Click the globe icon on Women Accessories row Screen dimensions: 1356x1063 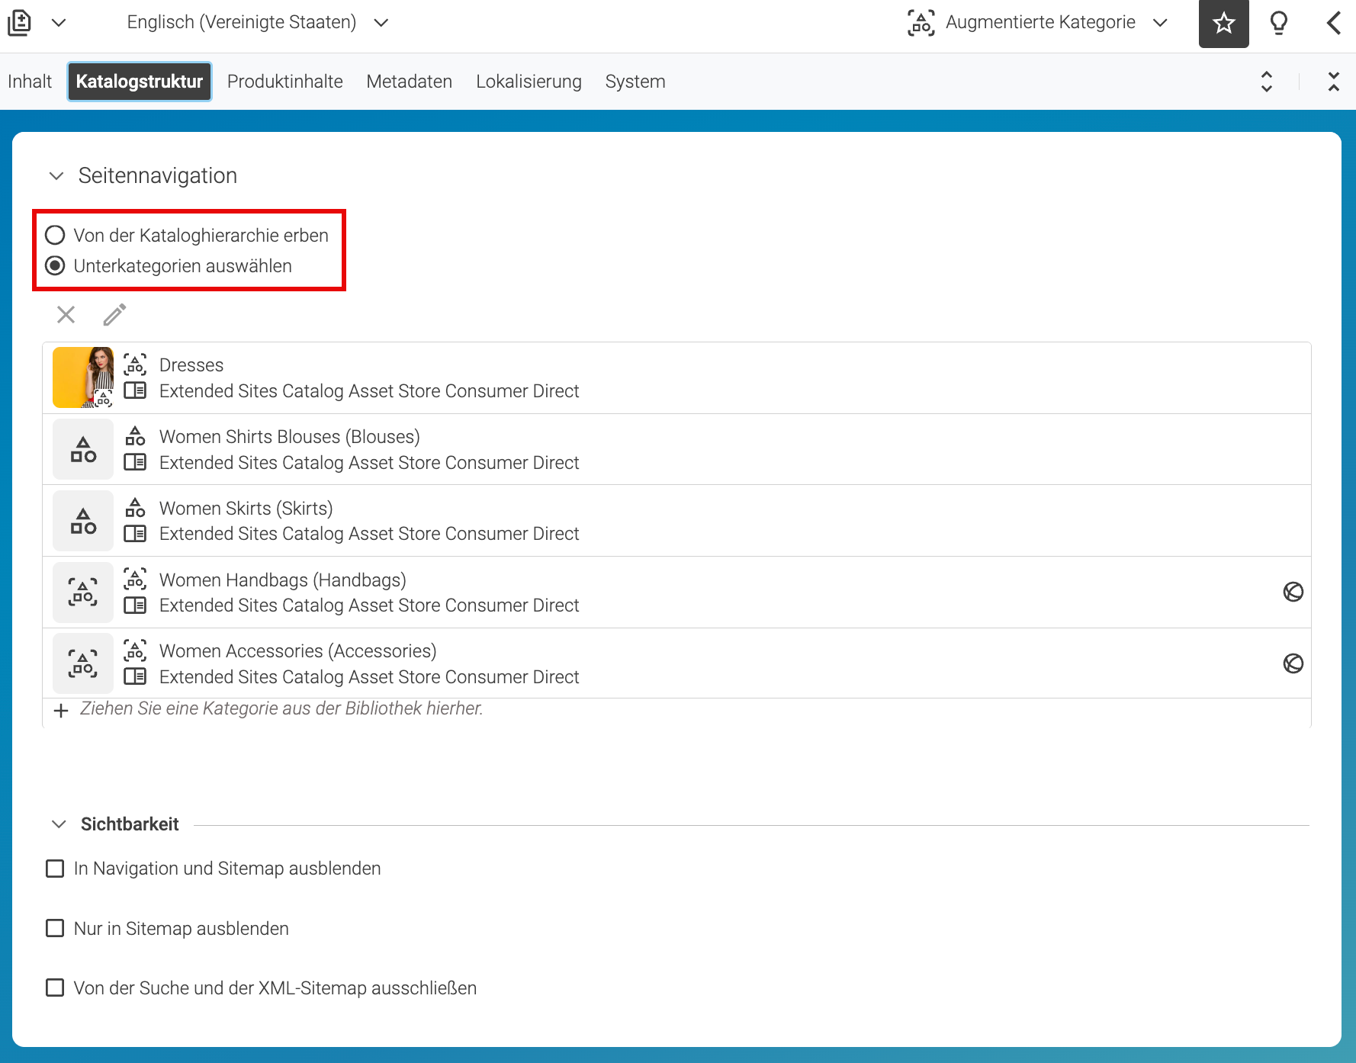[1293, 663]
